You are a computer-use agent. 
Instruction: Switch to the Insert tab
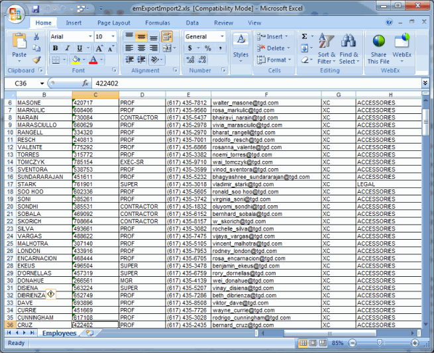[x=74, y=23]
